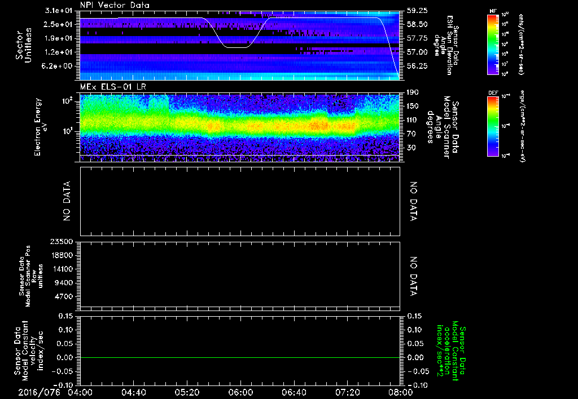Select the 04:40 time axis label
The image size is (578, 399).
tap(133, 392)
